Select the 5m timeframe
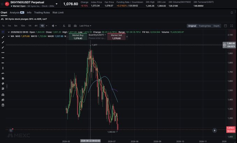237x143 pixels. tap(16, 26)
